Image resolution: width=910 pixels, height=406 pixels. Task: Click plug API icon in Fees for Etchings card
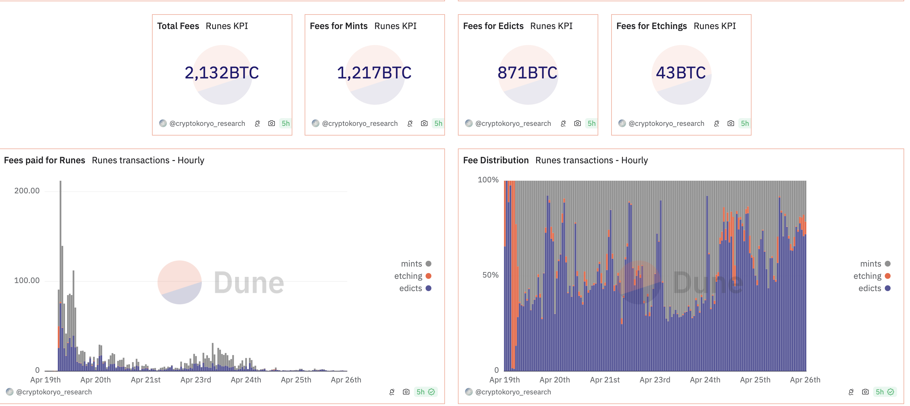click(x=716, y=123)
